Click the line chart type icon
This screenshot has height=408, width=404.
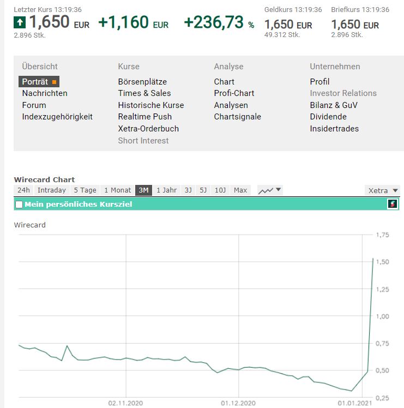coord(266,190)
